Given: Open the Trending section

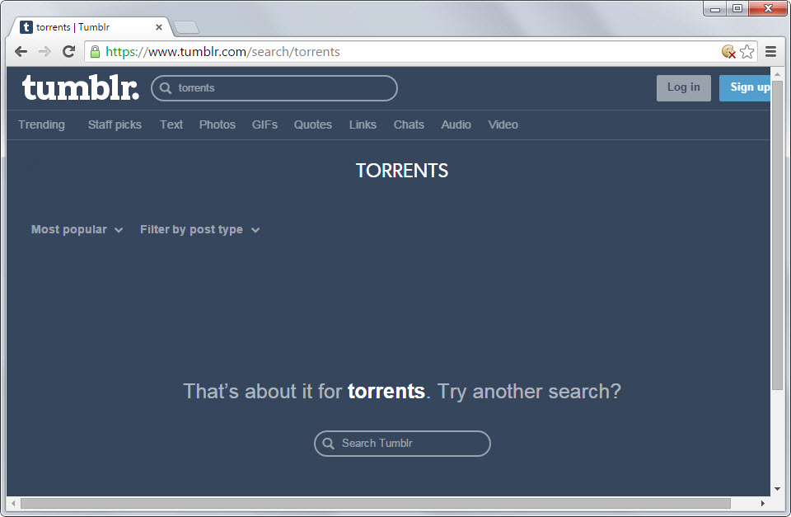Looking at the screenshot, I should tap(41, 125).
